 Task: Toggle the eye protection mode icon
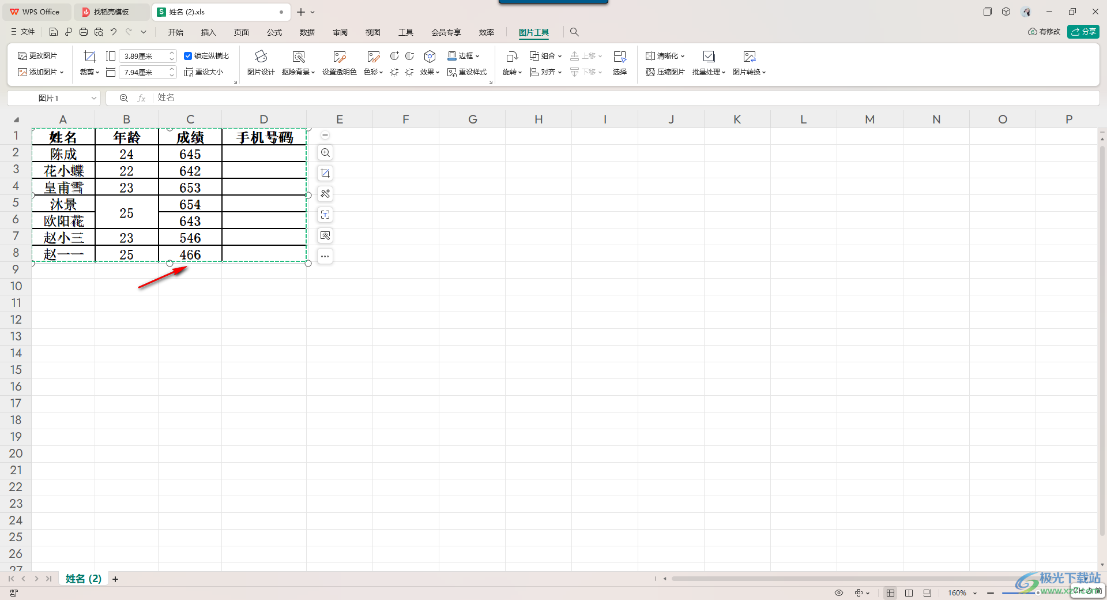(839, 593)
